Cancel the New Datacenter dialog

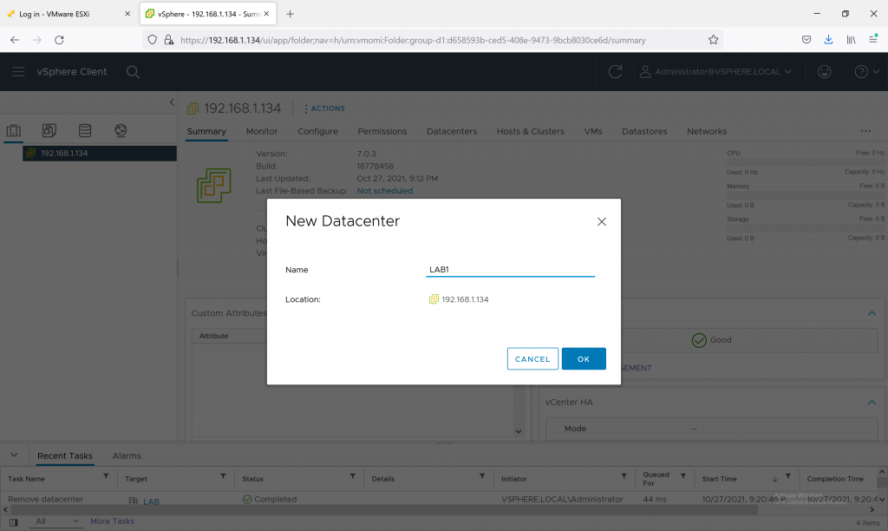pyautogui.click(x=532, y=358)
